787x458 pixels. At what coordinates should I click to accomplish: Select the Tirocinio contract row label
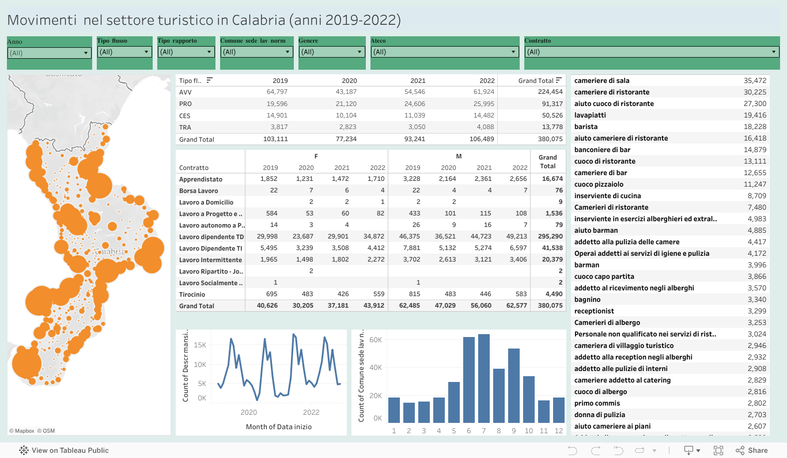(194, 294)
